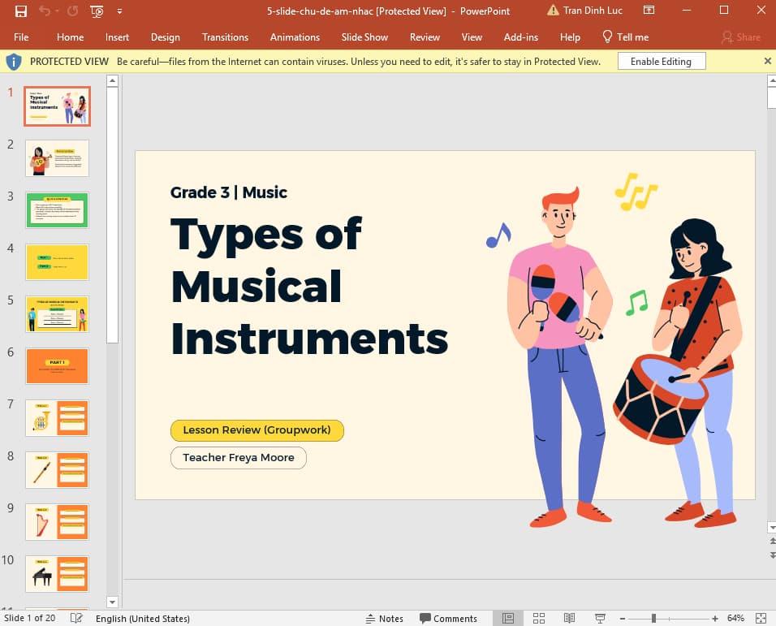Start slideshow from beginning via toolbar icon

coord(97,11)
